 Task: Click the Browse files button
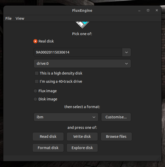click(116, 137)
